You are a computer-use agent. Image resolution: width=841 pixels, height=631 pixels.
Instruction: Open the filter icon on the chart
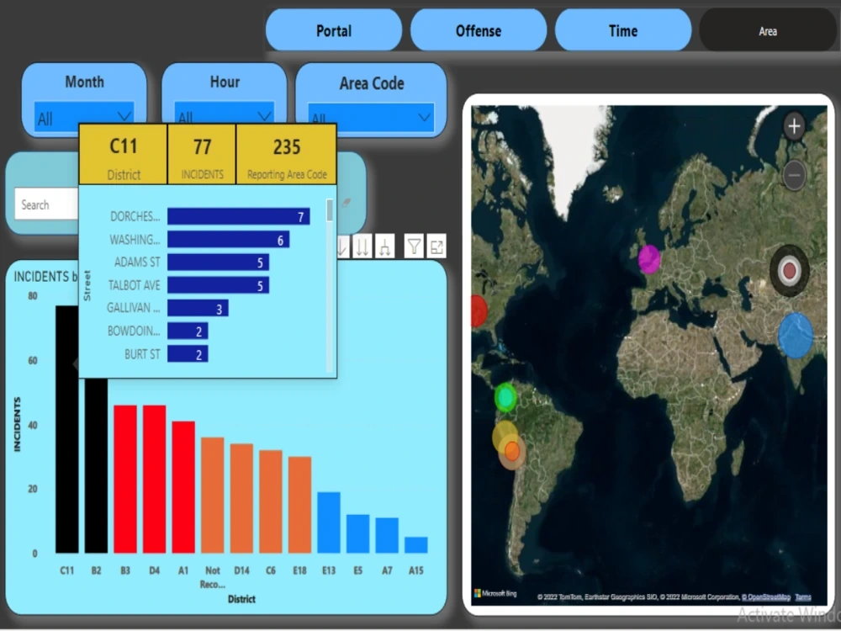tap(413, 247)
